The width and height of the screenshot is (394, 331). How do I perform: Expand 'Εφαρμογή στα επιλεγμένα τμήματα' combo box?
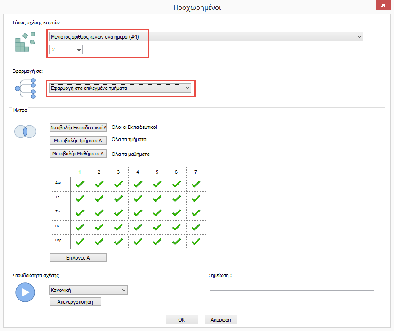coord(120,88)
